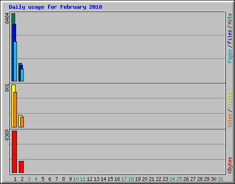Click day 30 on the x-axis

213,179
